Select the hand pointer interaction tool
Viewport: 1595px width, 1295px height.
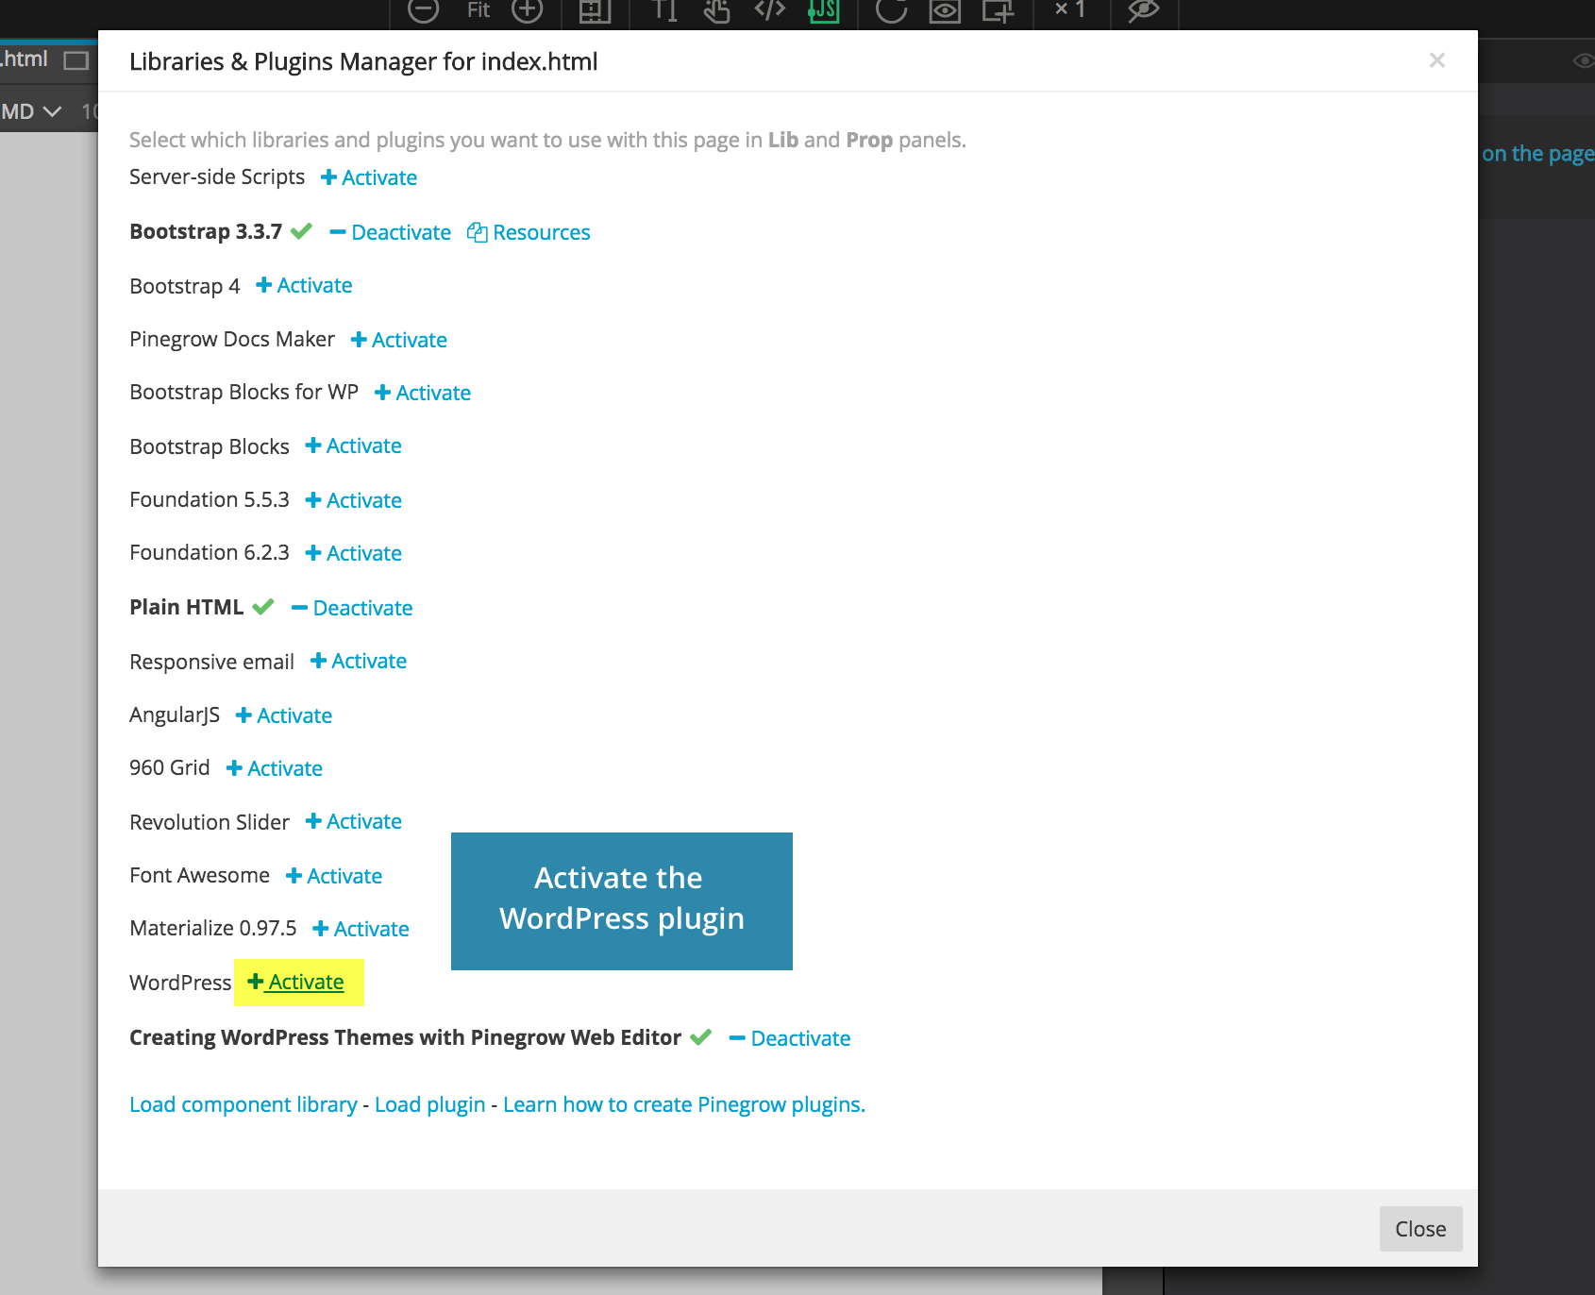coord(717,10)
